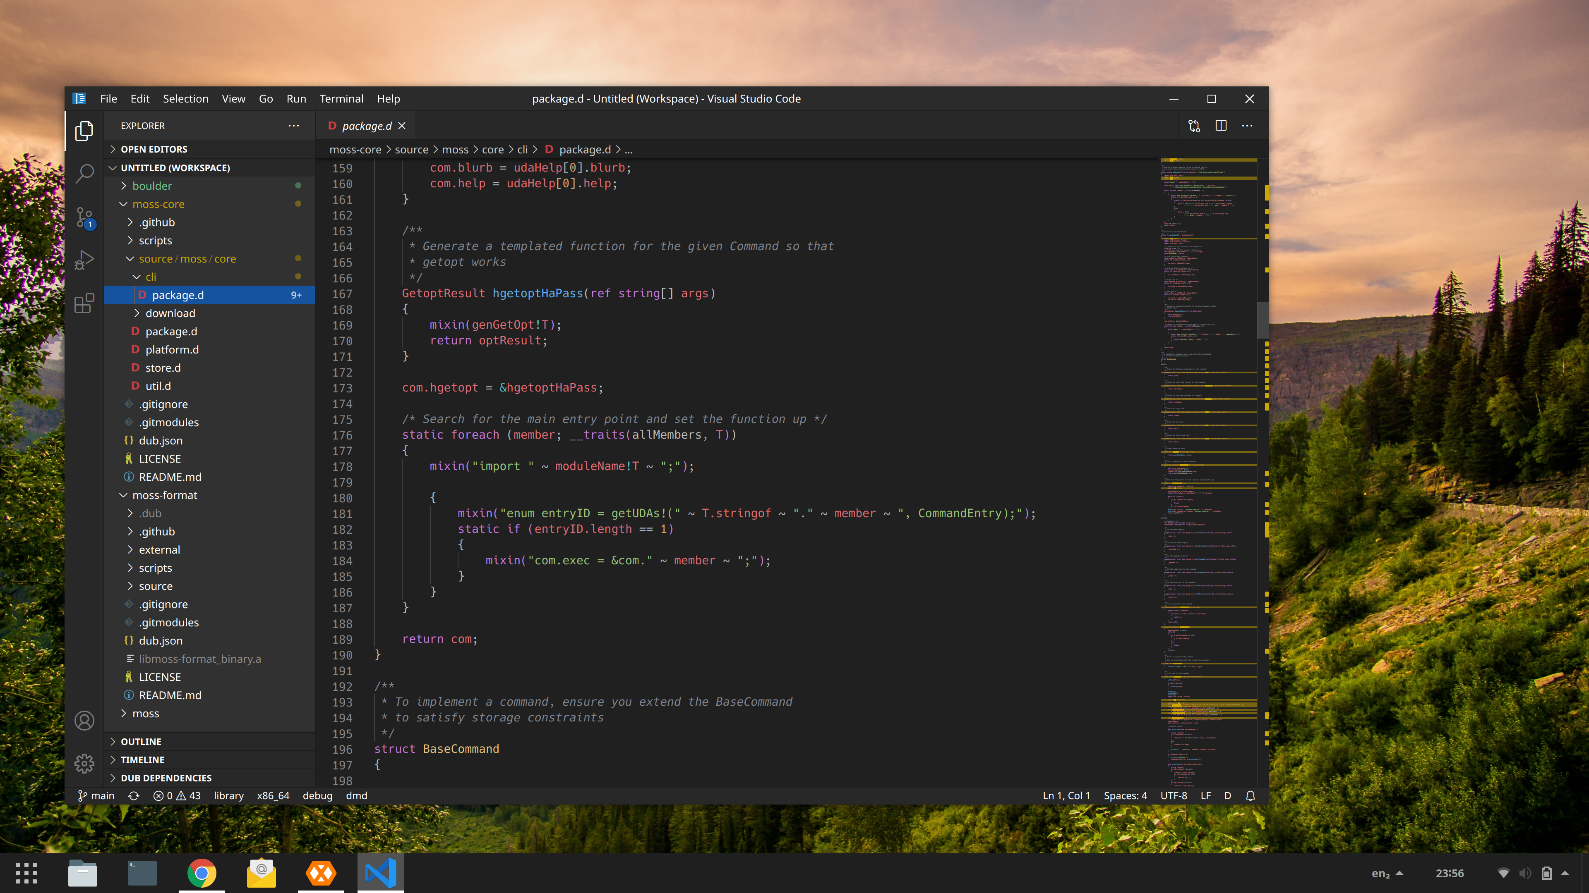The image size is (1589, 893).
Task: Open platform.d file in explorer
Action: (x=210, y=349)
